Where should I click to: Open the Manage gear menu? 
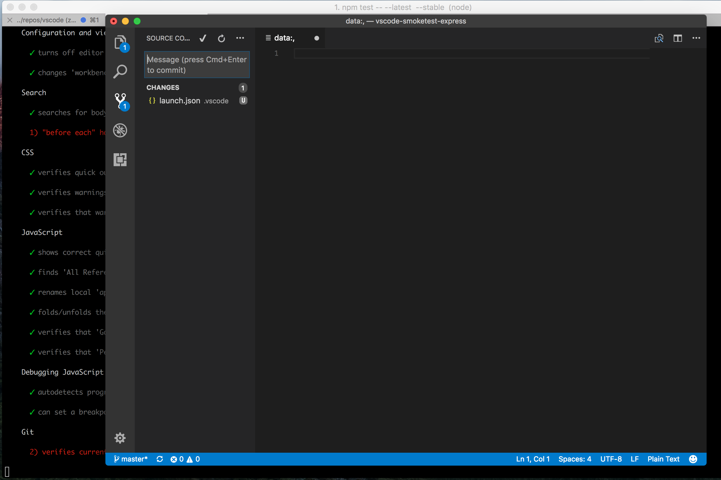(x=120, y=438)
